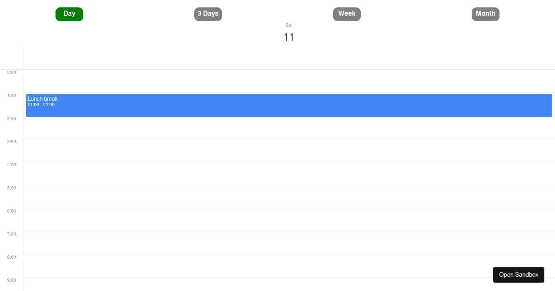555x291 pixels.
Task: Click the 9:00 time label in gutter
Action: click(x=12, y=280)
